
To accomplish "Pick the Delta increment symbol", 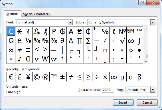I will (71, 41).
